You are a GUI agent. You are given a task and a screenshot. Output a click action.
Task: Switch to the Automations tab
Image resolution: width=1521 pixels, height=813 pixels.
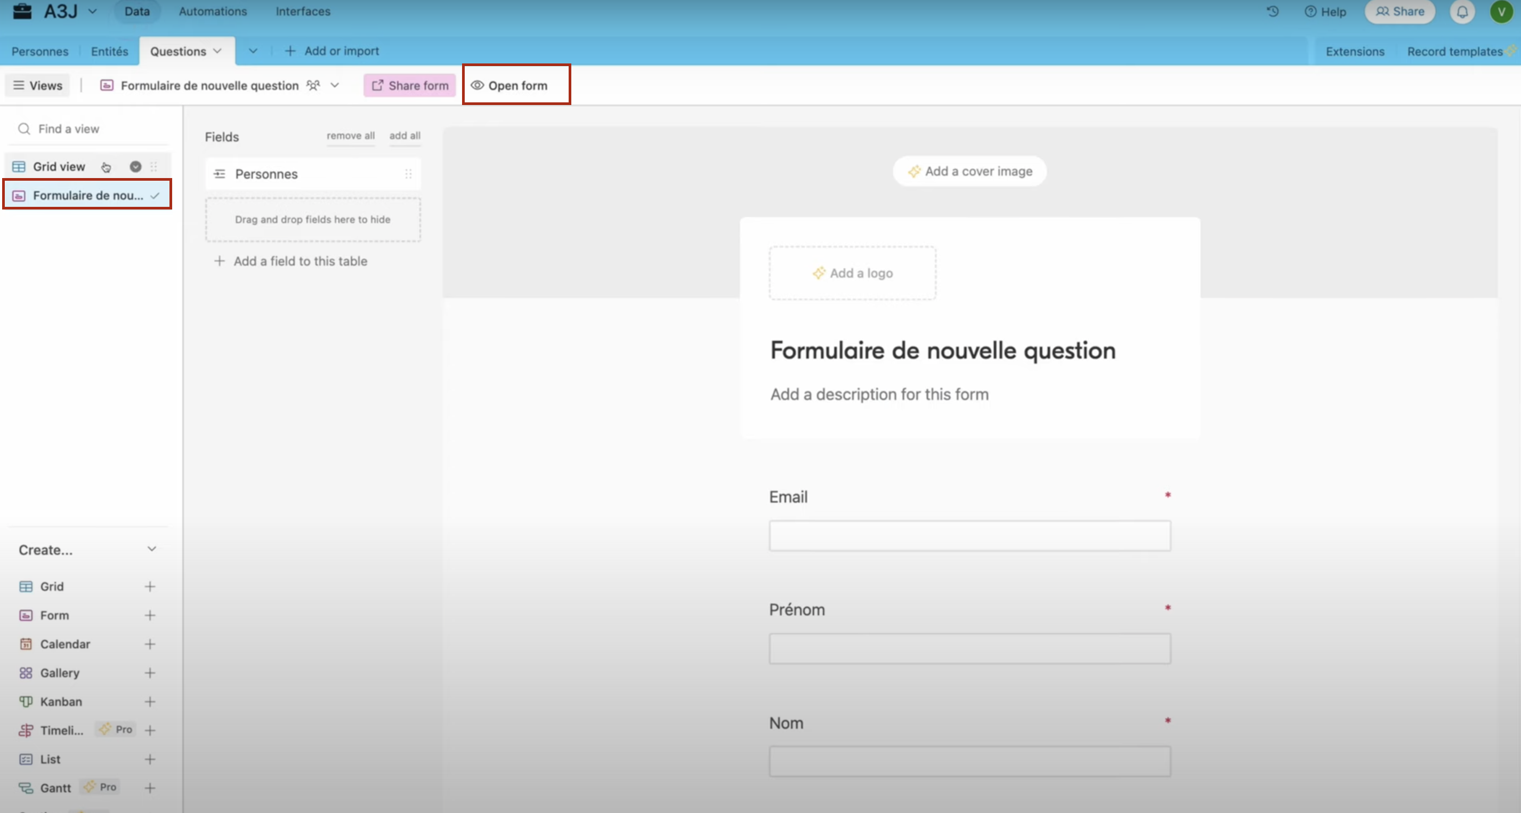(213, 11)
